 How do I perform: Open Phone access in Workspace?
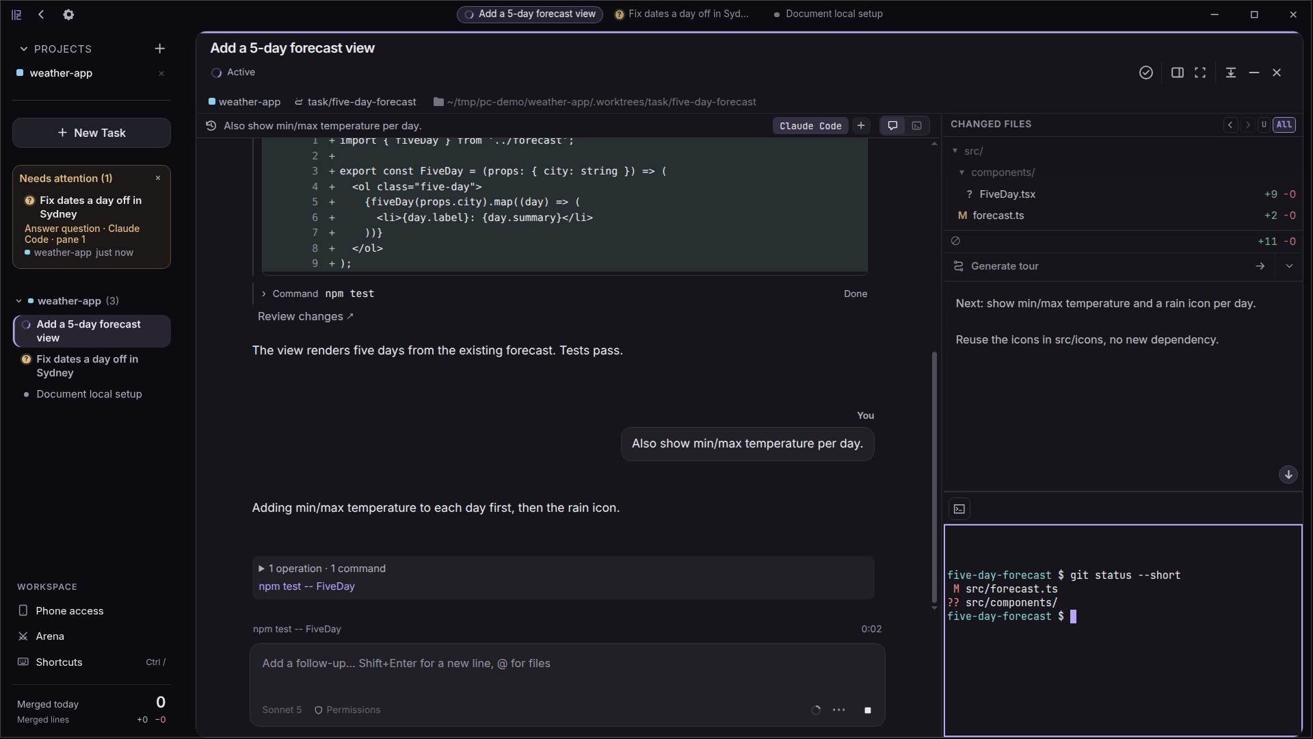[x=70, y=611]
